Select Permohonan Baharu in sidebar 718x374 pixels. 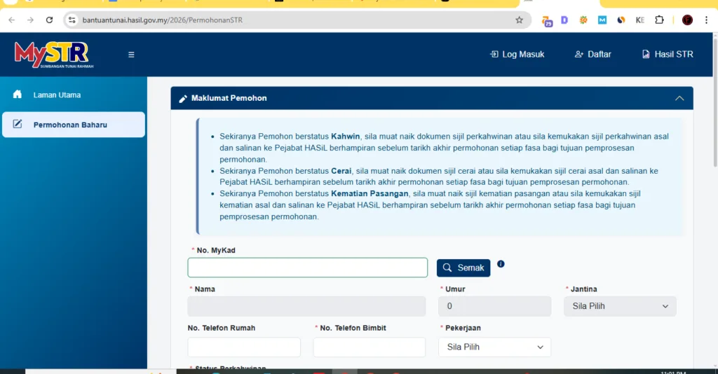click(x=73, y=125)
